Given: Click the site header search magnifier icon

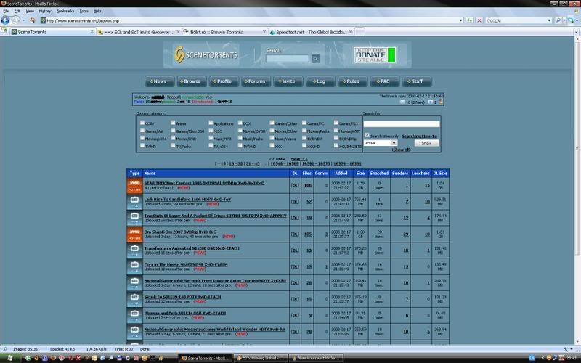Looking at the screenshot, I should click(315, 59).
